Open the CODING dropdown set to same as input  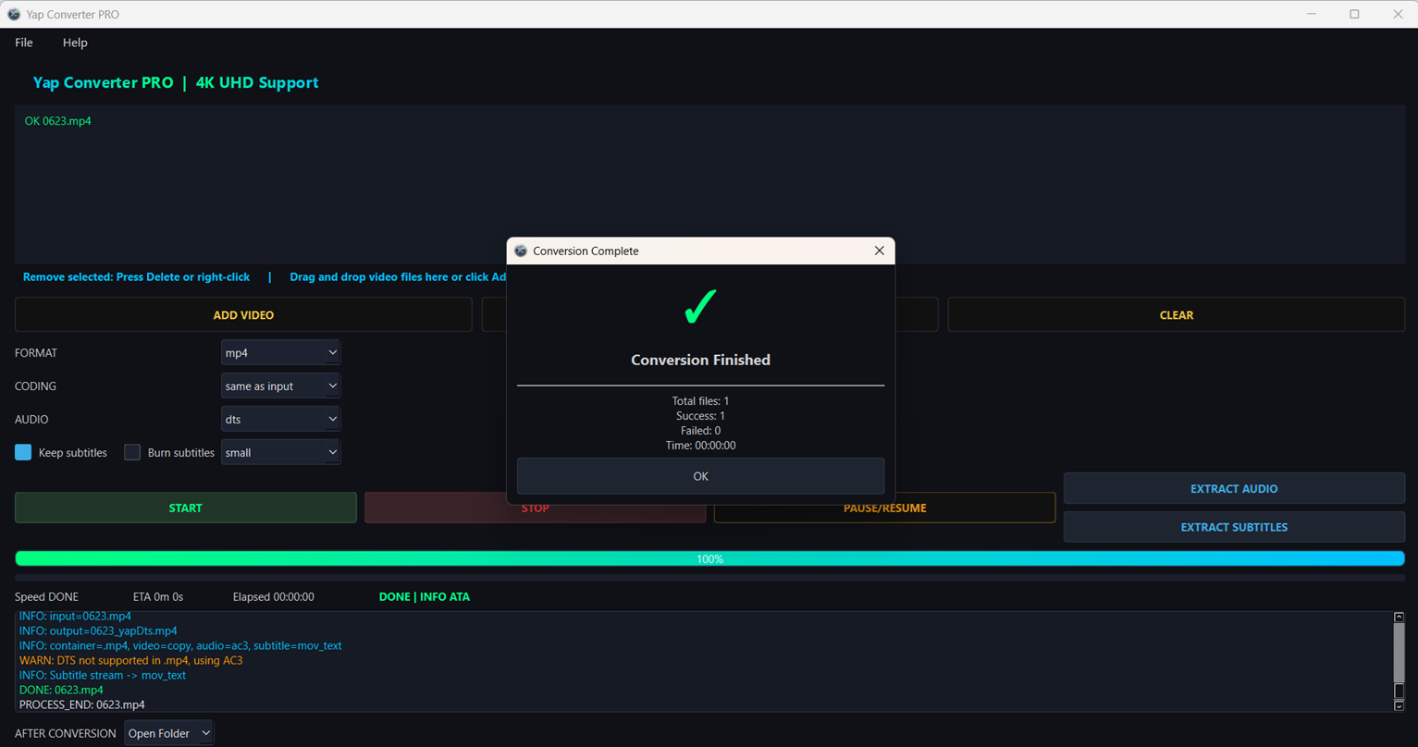click(280, 386)
